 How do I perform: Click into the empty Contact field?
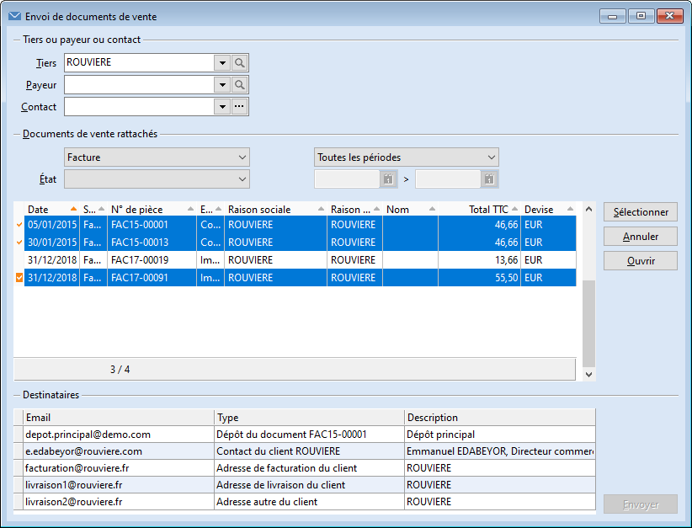pyautogui.click(x=139, y=106)
